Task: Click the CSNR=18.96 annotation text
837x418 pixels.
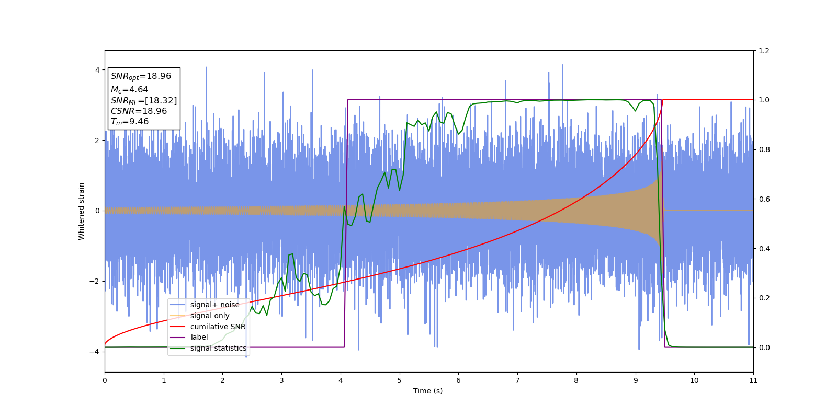Action: coord(139,111)
